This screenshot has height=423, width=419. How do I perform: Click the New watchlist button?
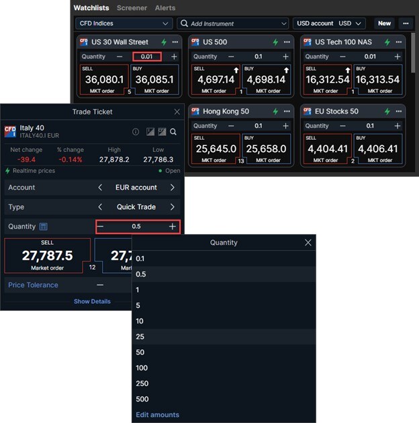click(384, 24)
